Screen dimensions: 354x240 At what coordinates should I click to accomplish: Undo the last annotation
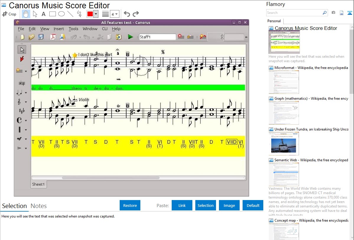tap(127, 14)
